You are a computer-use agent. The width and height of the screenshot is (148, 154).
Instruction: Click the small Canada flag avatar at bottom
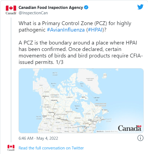pos(11,148)
